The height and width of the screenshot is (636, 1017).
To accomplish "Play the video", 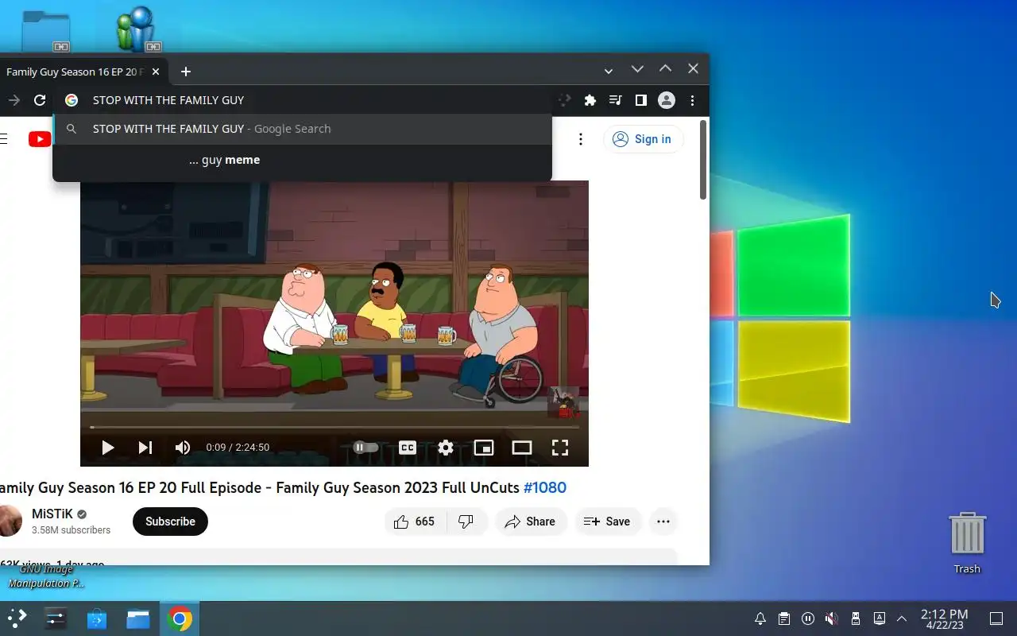I will pos(107,448).
